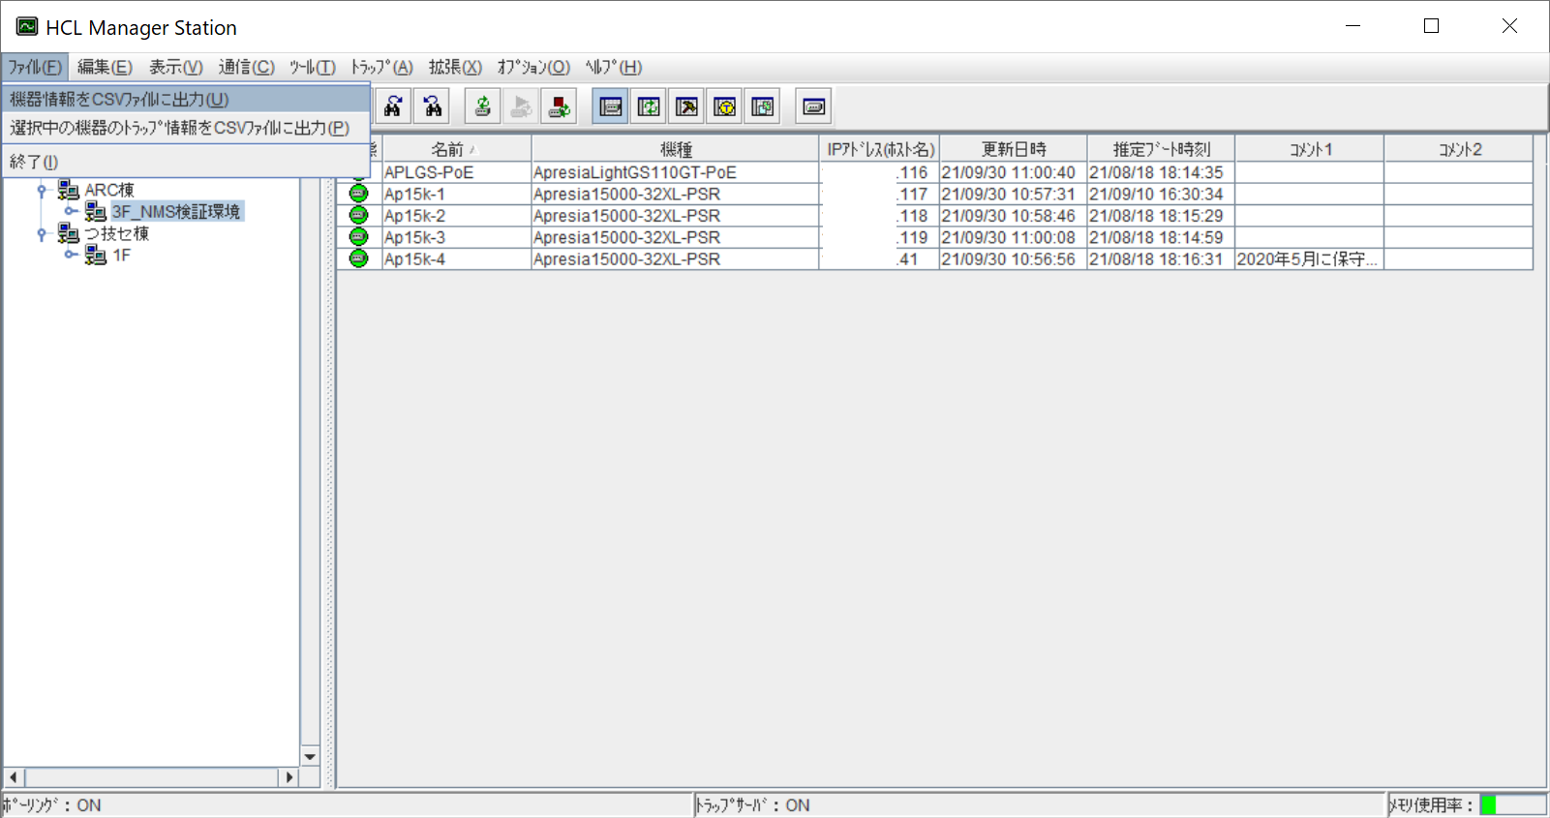Open the オプション(O) menu
1550x818 pixels.
pyautogui.click(x=533, y=67)
